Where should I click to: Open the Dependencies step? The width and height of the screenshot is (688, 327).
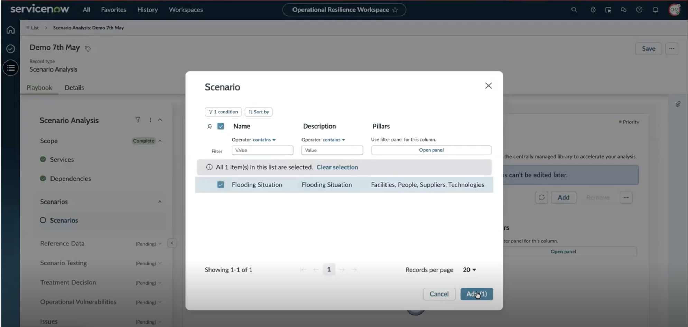70,178
